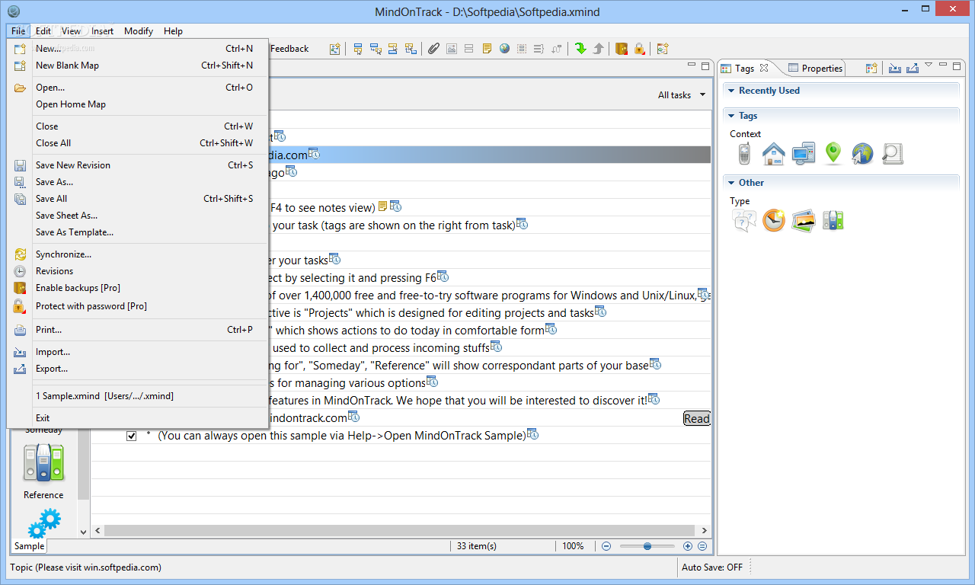Screen dimensions: 975x585
Task: Click the Read button
Action: click(696, 418)
